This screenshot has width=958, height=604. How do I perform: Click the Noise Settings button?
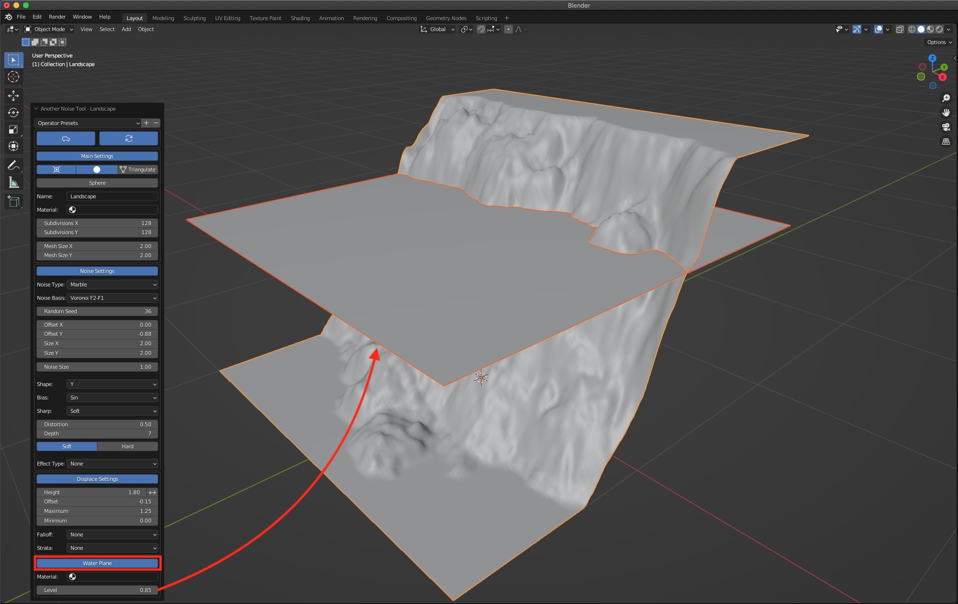tap(97, 271)
